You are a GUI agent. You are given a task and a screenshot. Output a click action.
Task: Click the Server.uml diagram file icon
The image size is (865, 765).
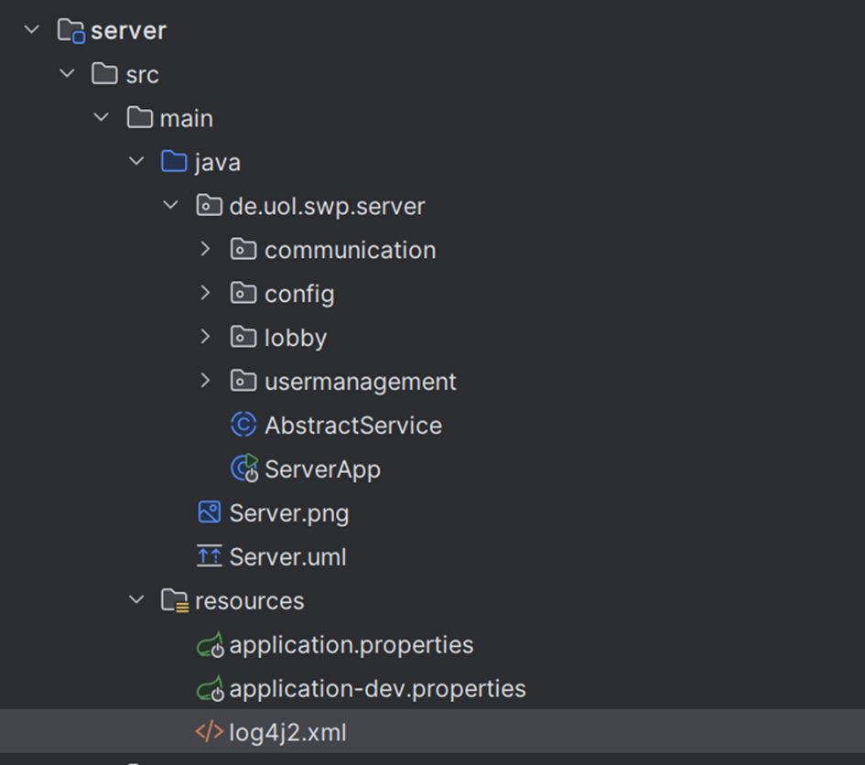pos(210,556)
